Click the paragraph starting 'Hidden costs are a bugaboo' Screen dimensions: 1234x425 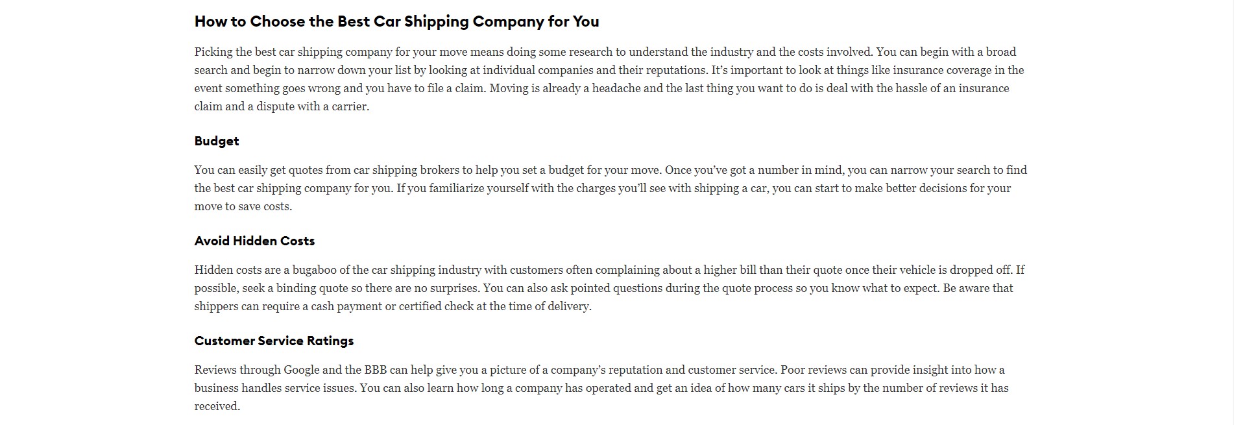(609, 288)
